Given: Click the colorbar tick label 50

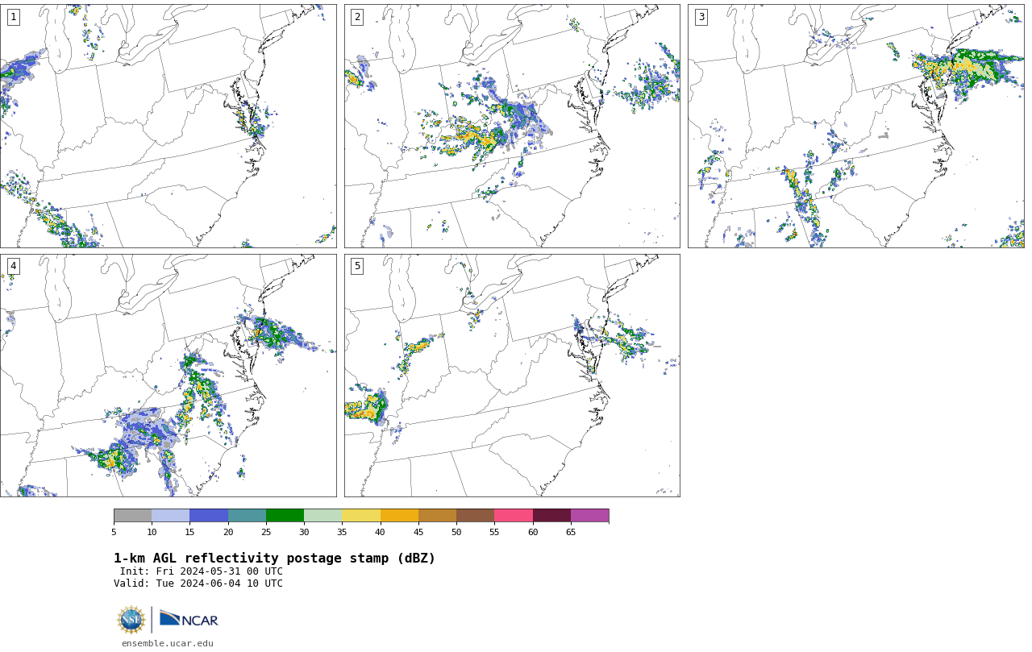Looking at the screenshot, I should [x=456, y=532].
